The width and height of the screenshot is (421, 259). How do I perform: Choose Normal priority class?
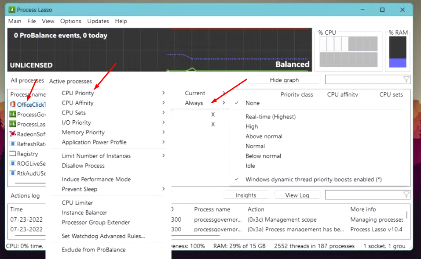[x=255, y=146]
